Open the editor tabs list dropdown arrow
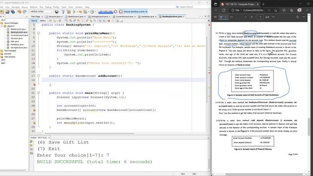 tap(205, 17)
